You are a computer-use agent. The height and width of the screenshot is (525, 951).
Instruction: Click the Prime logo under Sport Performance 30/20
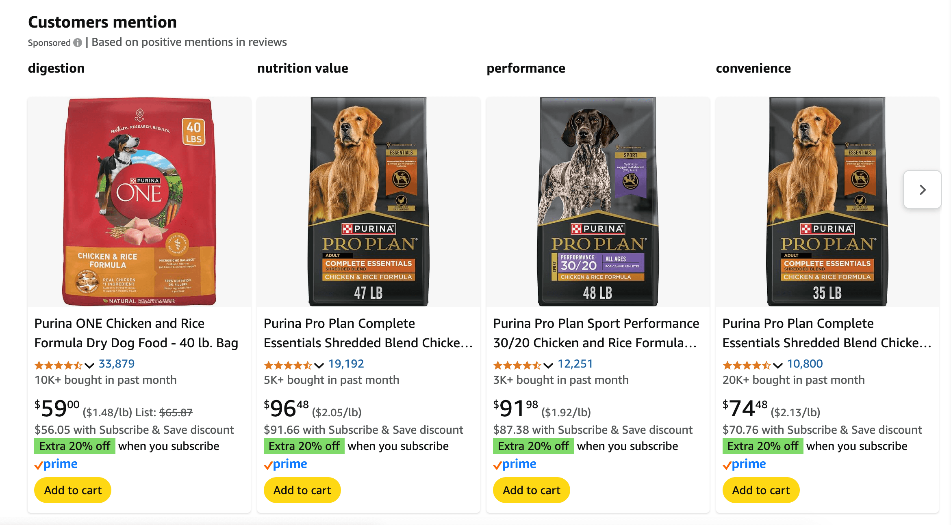(x=515, y=464)
